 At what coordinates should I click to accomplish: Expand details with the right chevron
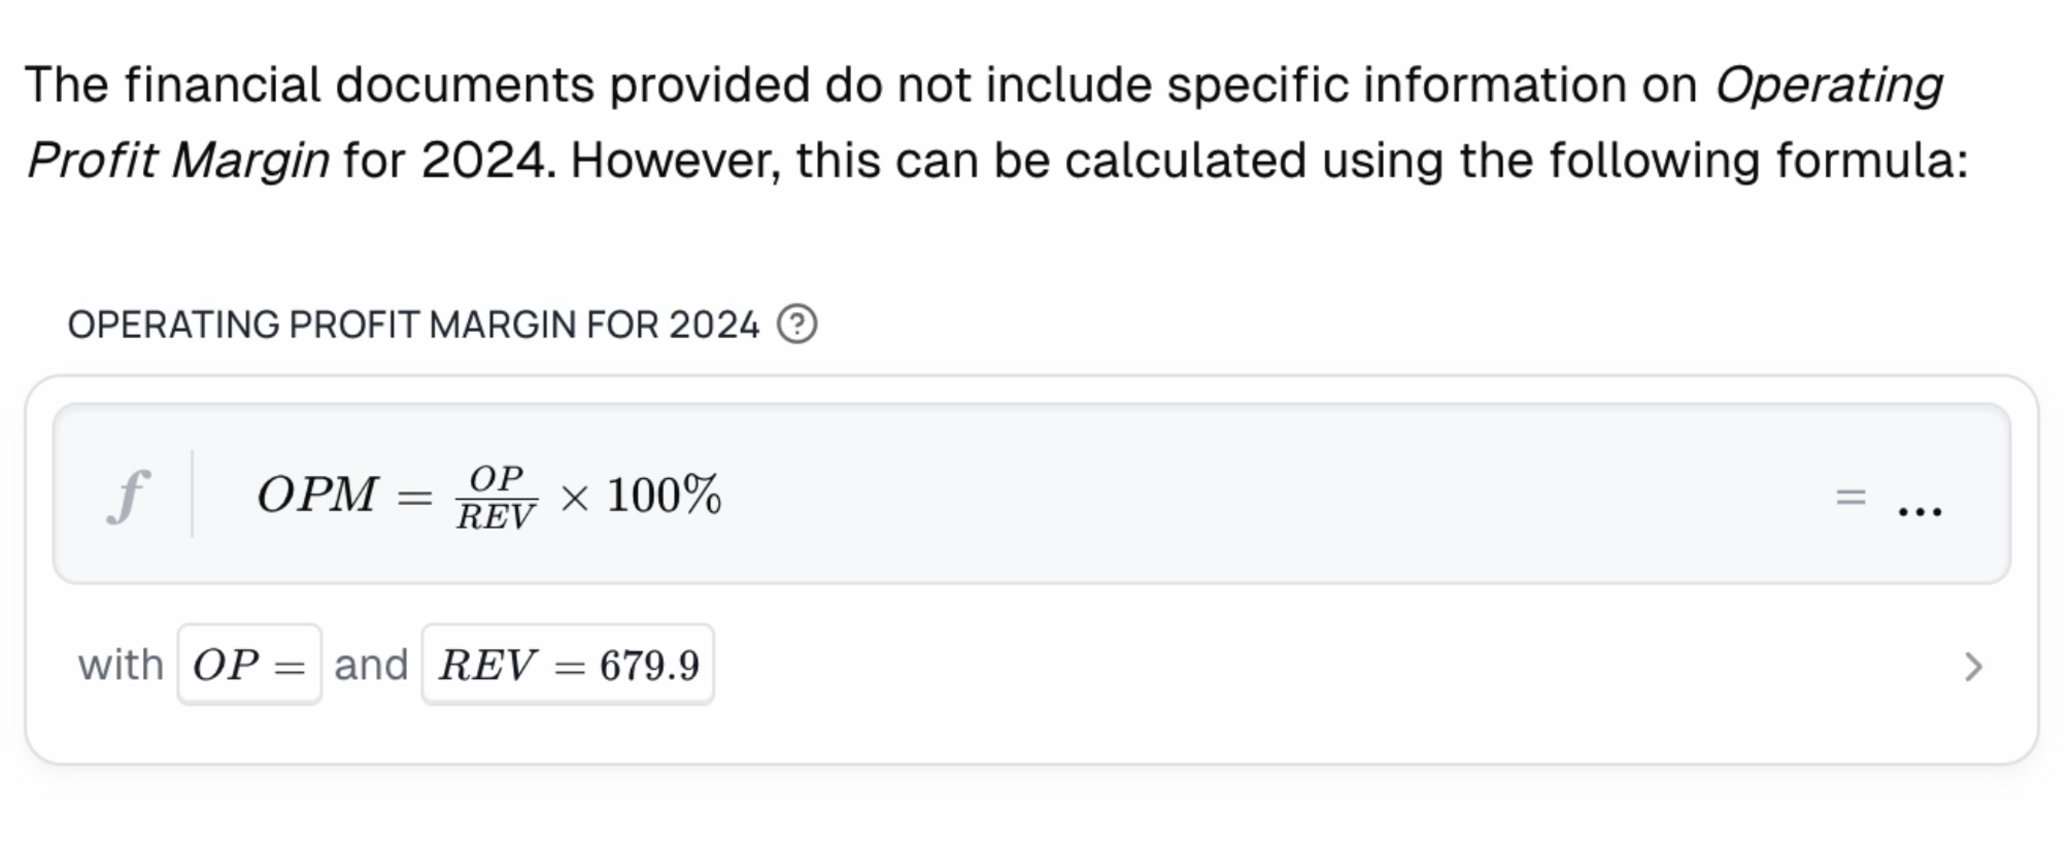1973,667
